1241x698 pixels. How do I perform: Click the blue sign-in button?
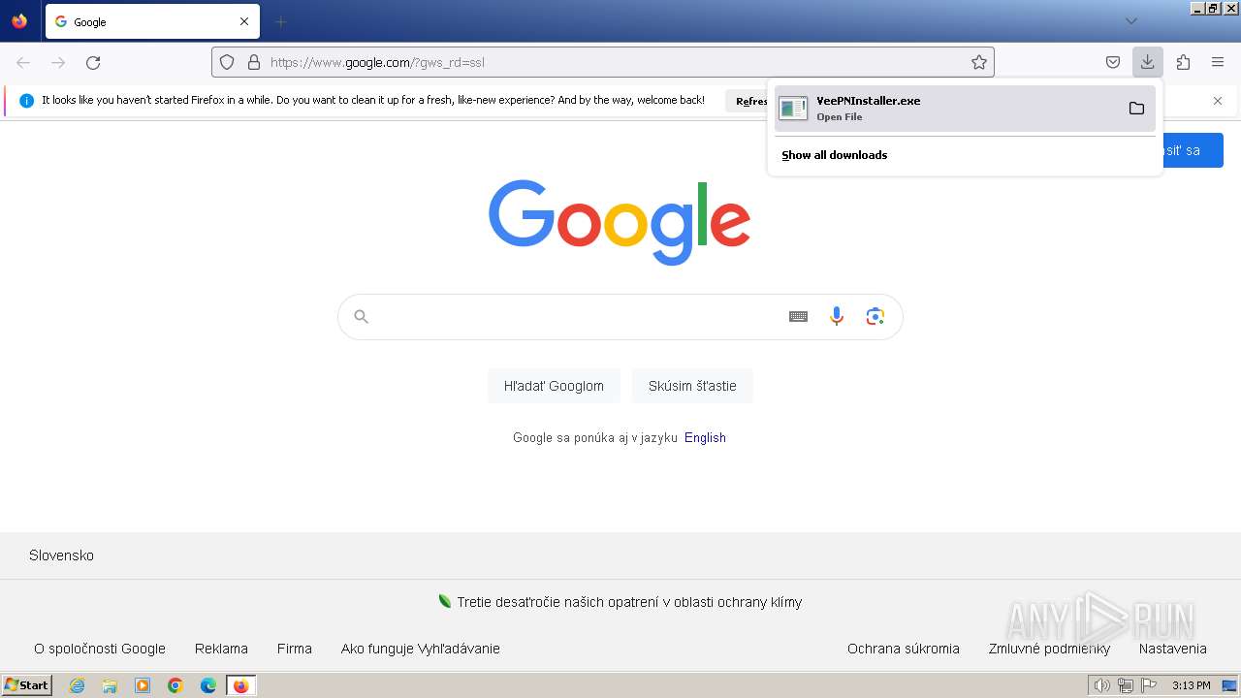[1193, 150]
